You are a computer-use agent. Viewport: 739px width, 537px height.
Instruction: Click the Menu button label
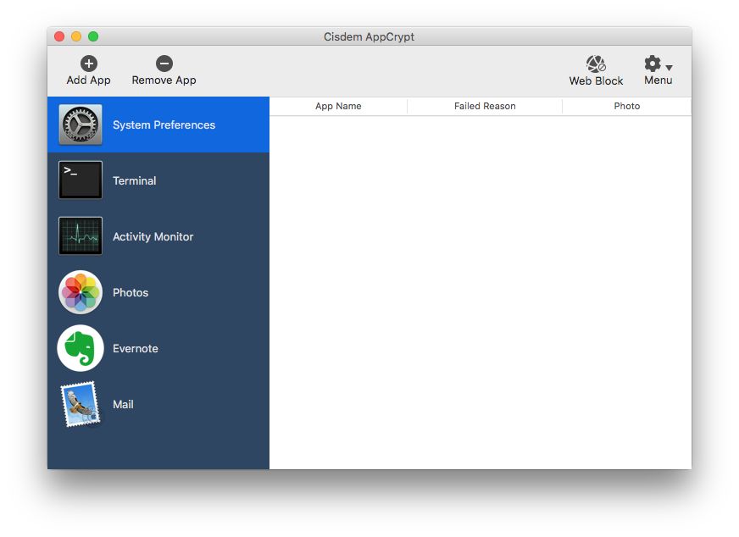(658, 80)
